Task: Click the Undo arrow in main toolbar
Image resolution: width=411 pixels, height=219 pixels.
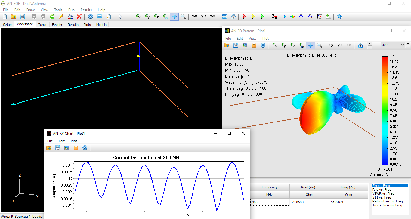Action: [x=34, y=17]
